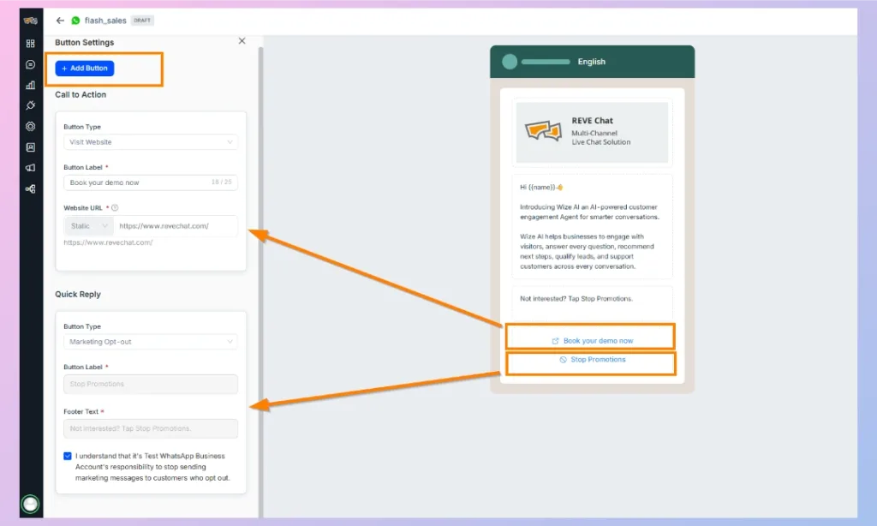Expand the Marketing Opt-out button type dropdown
The image size is (877, 526).
click(x=151, y=342)
